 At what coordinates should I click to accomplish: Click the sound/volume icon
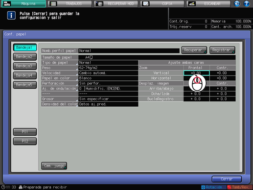coord(237,3)
